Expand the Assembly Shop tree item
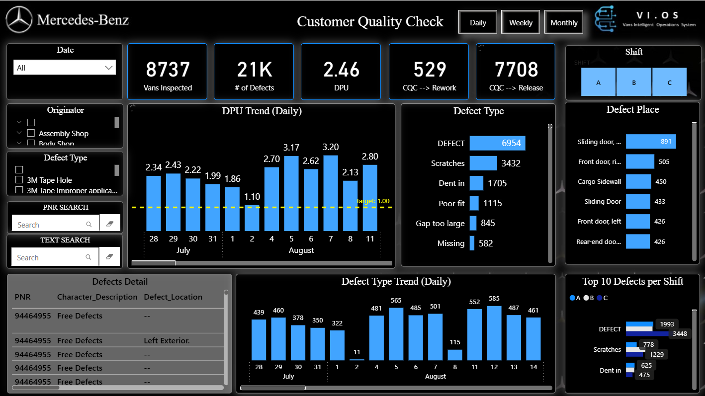This screenshot has width=705, height=396. point(19,133)
